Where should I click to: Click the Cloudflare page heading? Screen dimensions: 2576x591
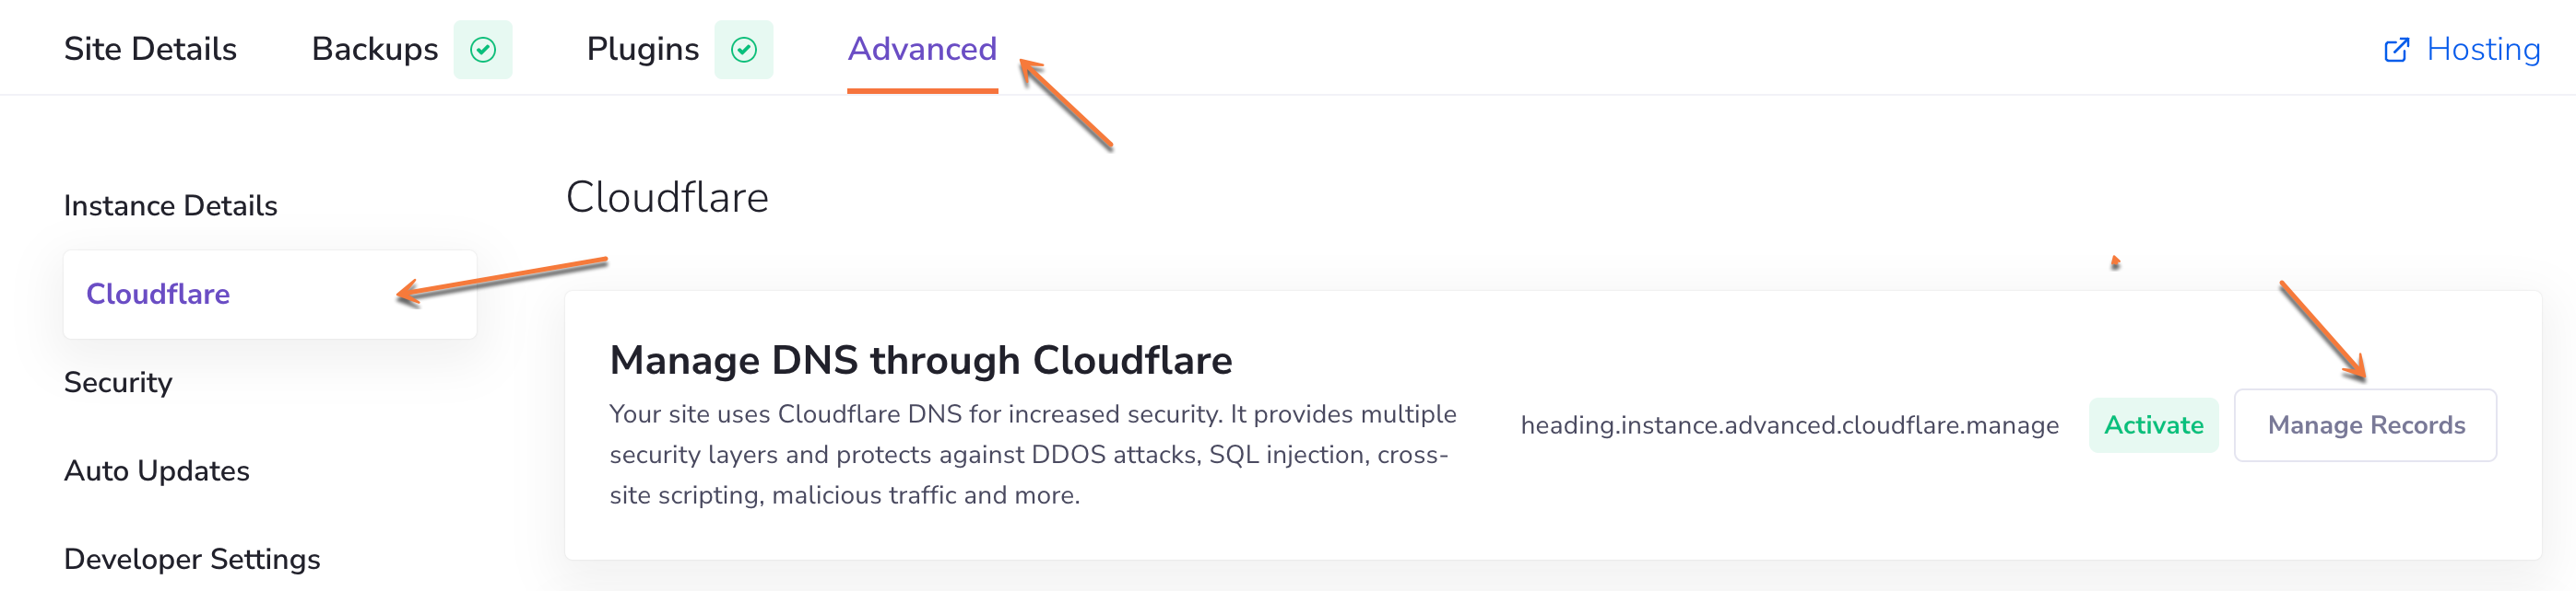667,198
